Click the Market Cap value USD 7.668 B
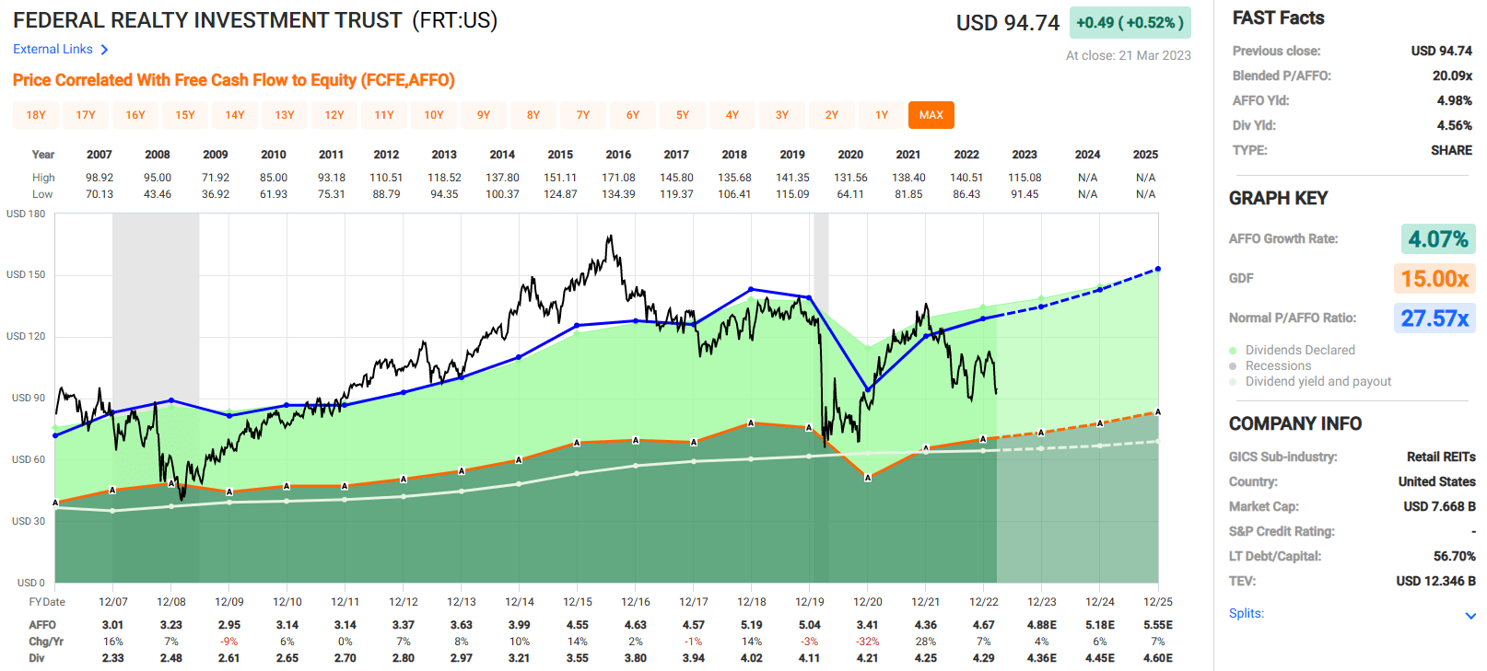The height and width of the screenshot is (671, 1487). (1439, 506)
